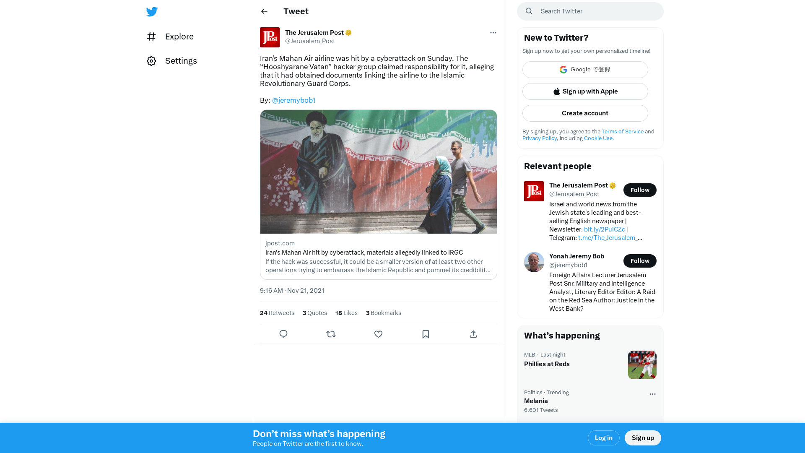Image resolution: width=805 pixels, height=453 pixels.
Task: View the 3 Quotes list
Action: coord(315,313)
